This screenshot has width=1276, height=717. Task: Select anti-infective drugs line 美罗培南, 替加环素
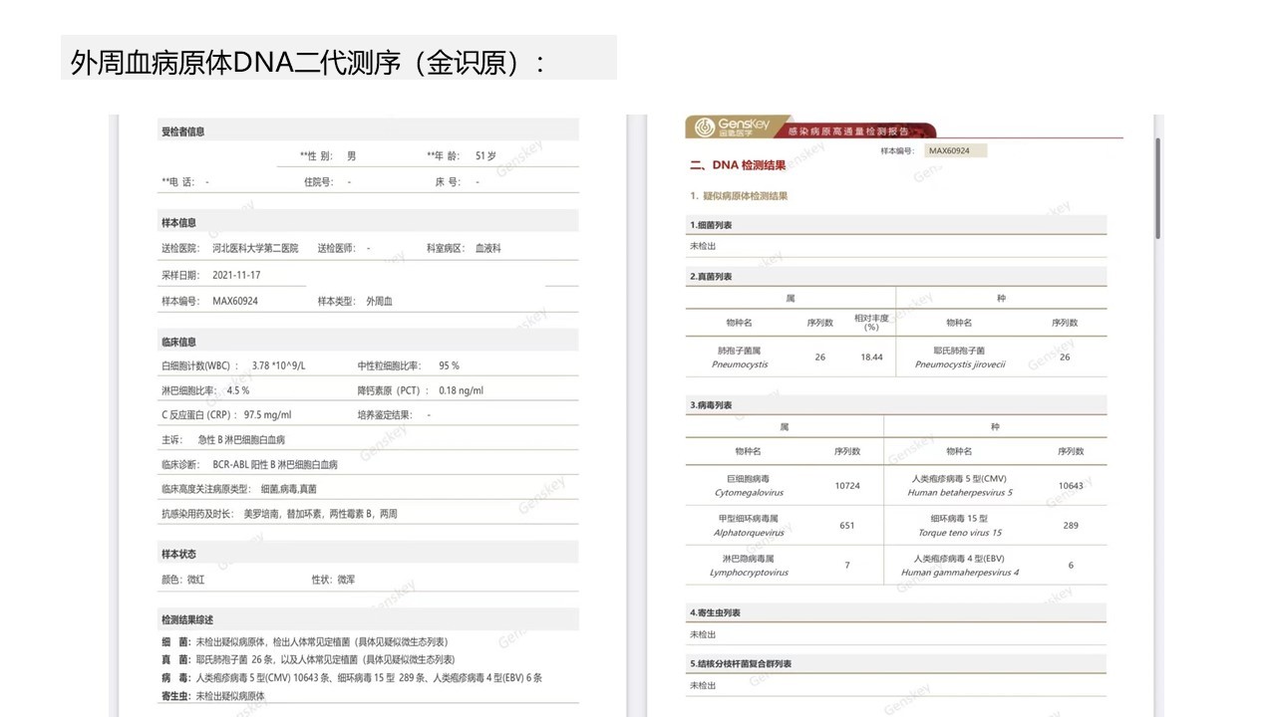(x=320, y=514)
